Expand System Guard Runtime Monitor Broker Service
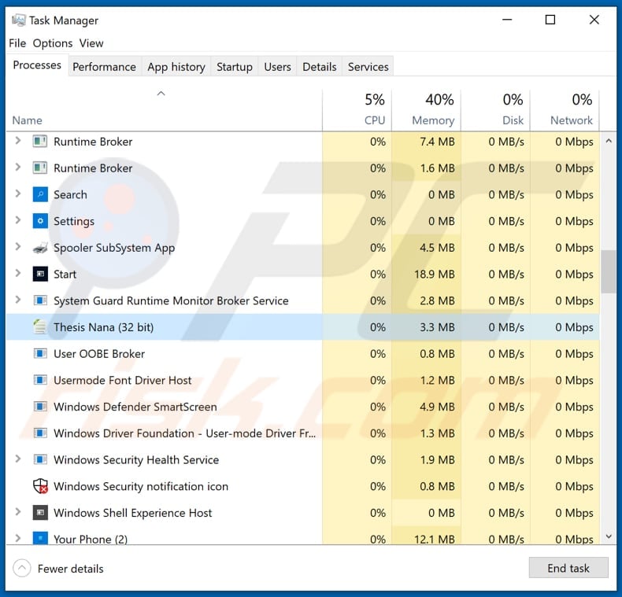This screenshot has height=597, width=622. pyautogui.click(x=17, y=300)
